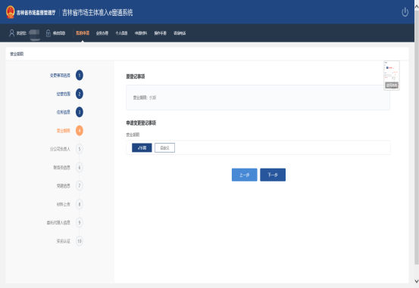This screenshot has width=419, height=288.
Task: Click the 营业期限 page title above the steps
Action: tap(17, 54)
